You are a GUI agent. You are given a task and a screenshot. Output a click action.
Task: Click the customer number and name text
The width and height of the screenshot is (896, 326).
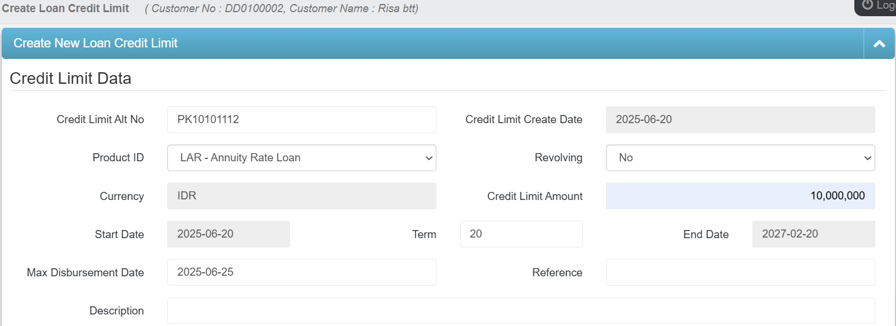point(281,9)
